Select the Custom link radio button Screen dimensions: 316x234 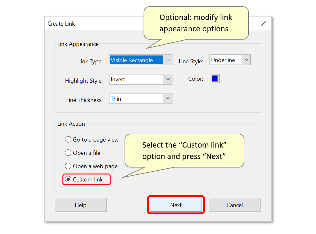68,179
